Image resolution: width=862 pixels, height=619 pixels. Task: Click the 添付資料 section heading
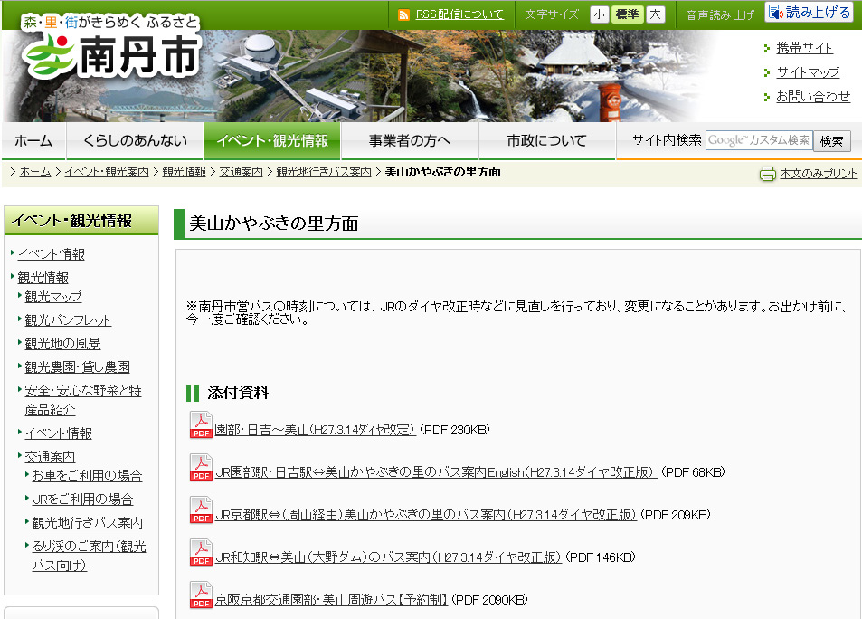point(238,393)
